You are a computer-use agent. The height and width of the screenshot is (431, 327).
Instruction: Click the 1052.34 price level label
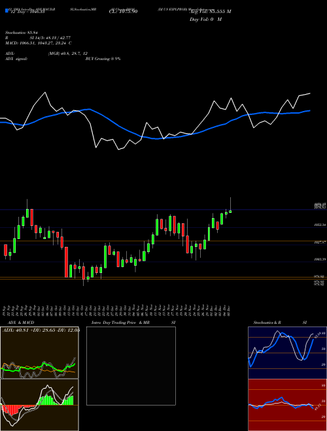[320, 225]
